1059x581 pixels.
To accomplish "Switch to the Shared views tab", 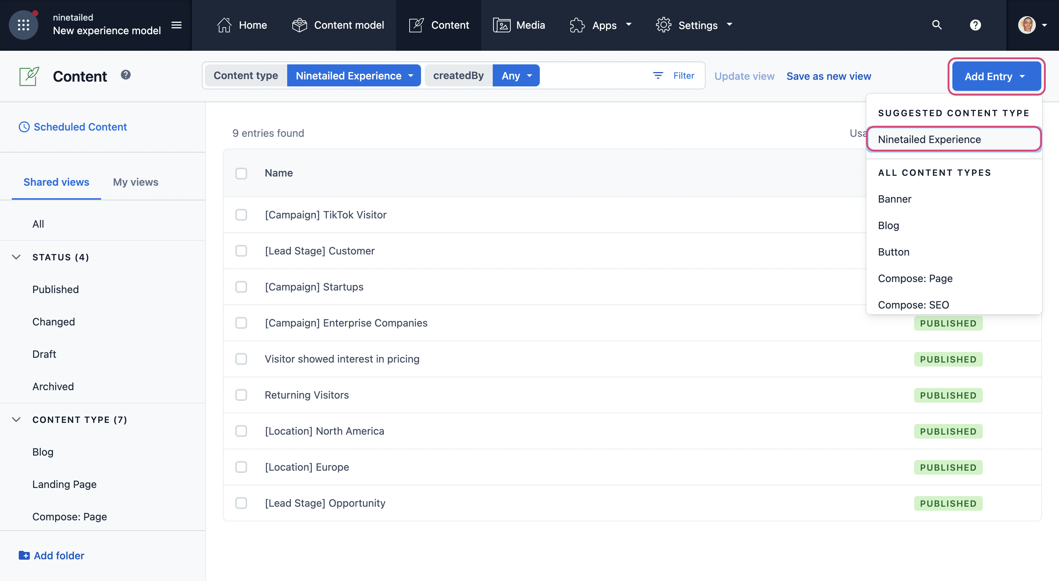I will (56, 182).
